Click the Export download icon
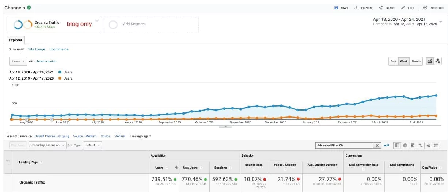Viewport: 448px width, 196px height. point(356,8)
